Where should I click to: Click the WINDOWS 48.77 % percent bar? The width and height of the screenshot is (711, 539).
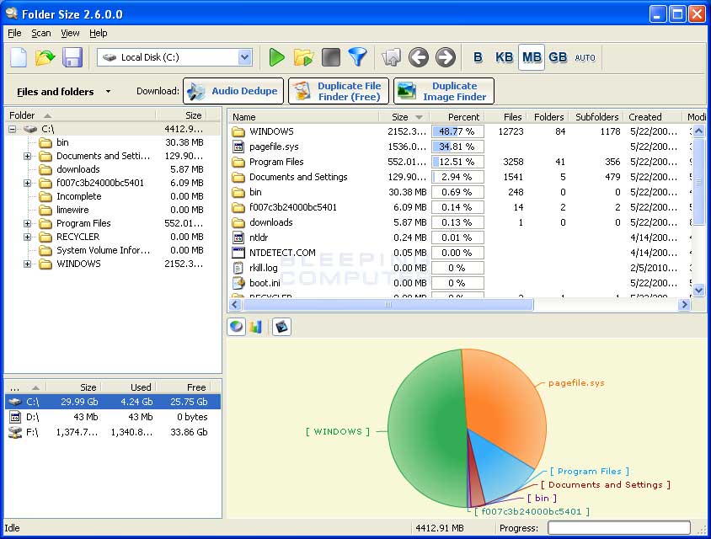[x=457, y=131]
